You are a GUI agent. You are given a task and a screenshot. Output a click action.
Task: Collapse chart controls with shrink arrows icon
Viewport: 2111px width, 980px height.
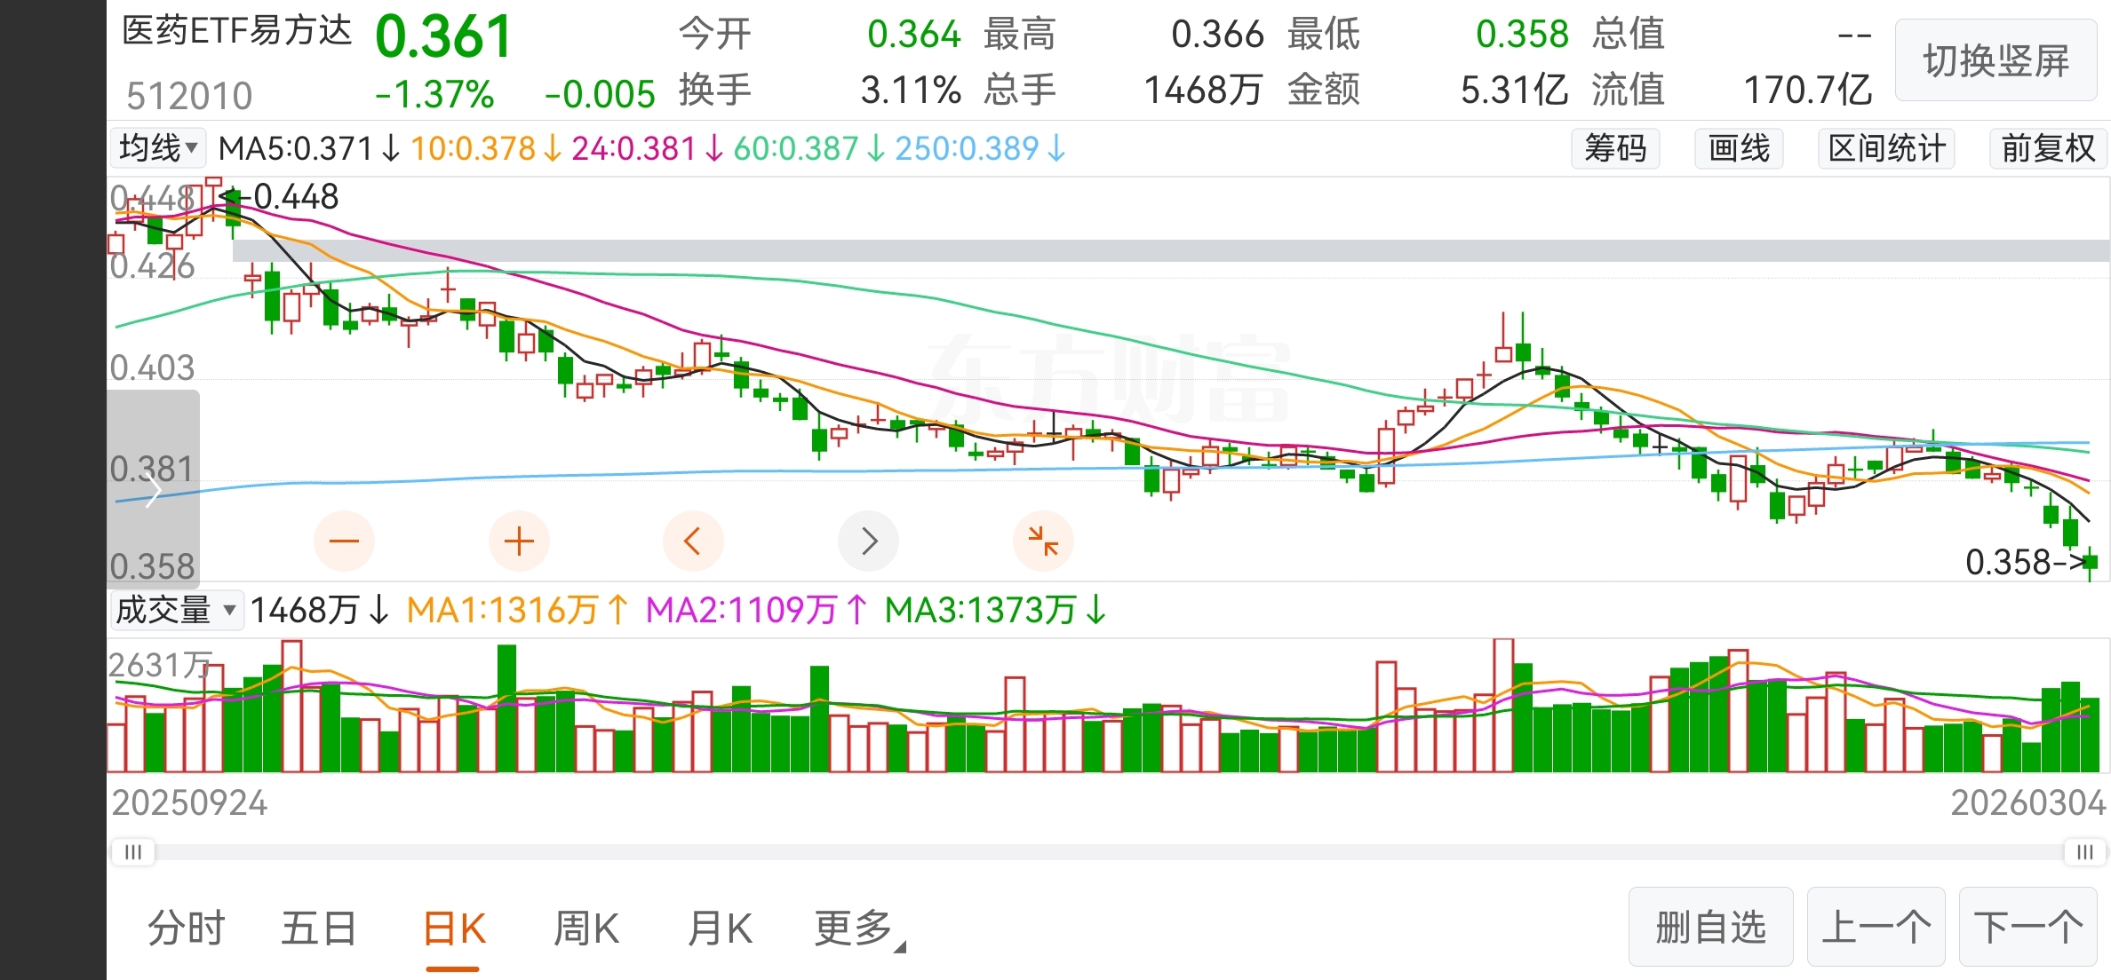1043,541
